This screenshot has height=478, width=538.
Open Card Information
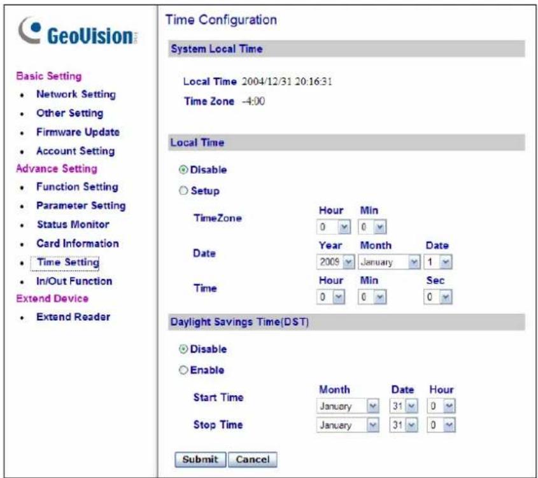(78, 244)
